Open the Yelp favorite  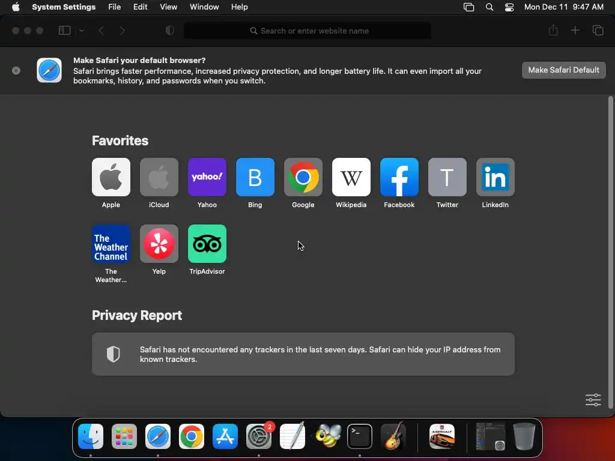coord(159,244)
